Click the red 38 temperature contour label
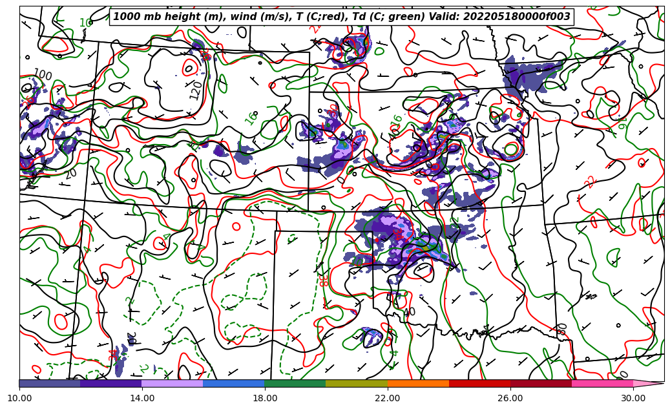The width and height of the screenshot is (670, 409). tap(322, 280)
